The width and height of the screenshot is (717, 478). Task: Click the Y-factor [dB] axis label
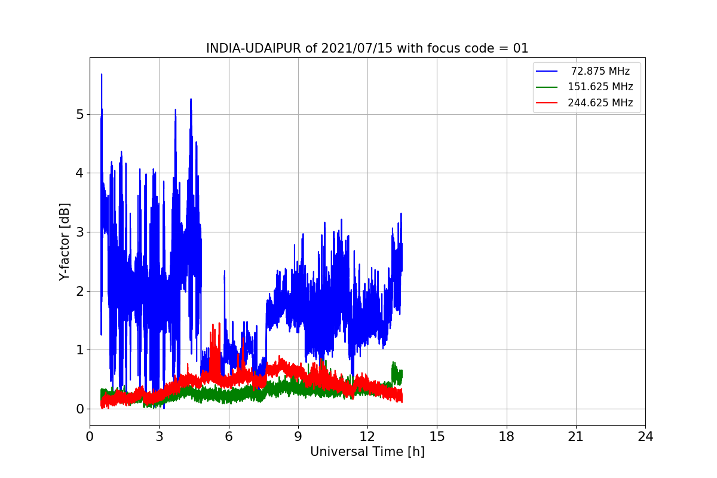[65, 242]
